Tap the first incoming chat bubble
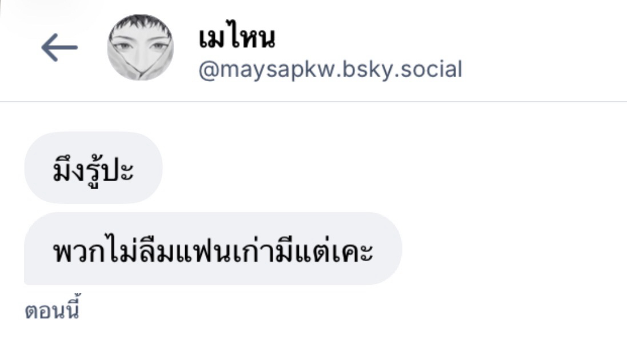 coord(94,167)
